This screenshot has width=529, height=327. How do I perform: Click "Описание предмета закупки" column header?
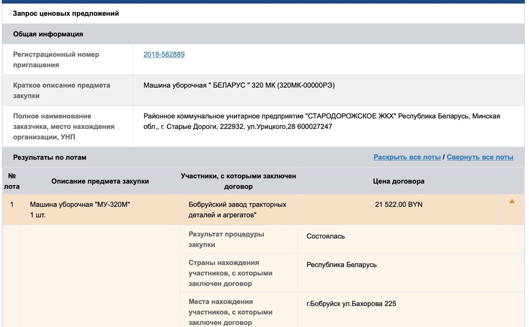tap(100, 181)
